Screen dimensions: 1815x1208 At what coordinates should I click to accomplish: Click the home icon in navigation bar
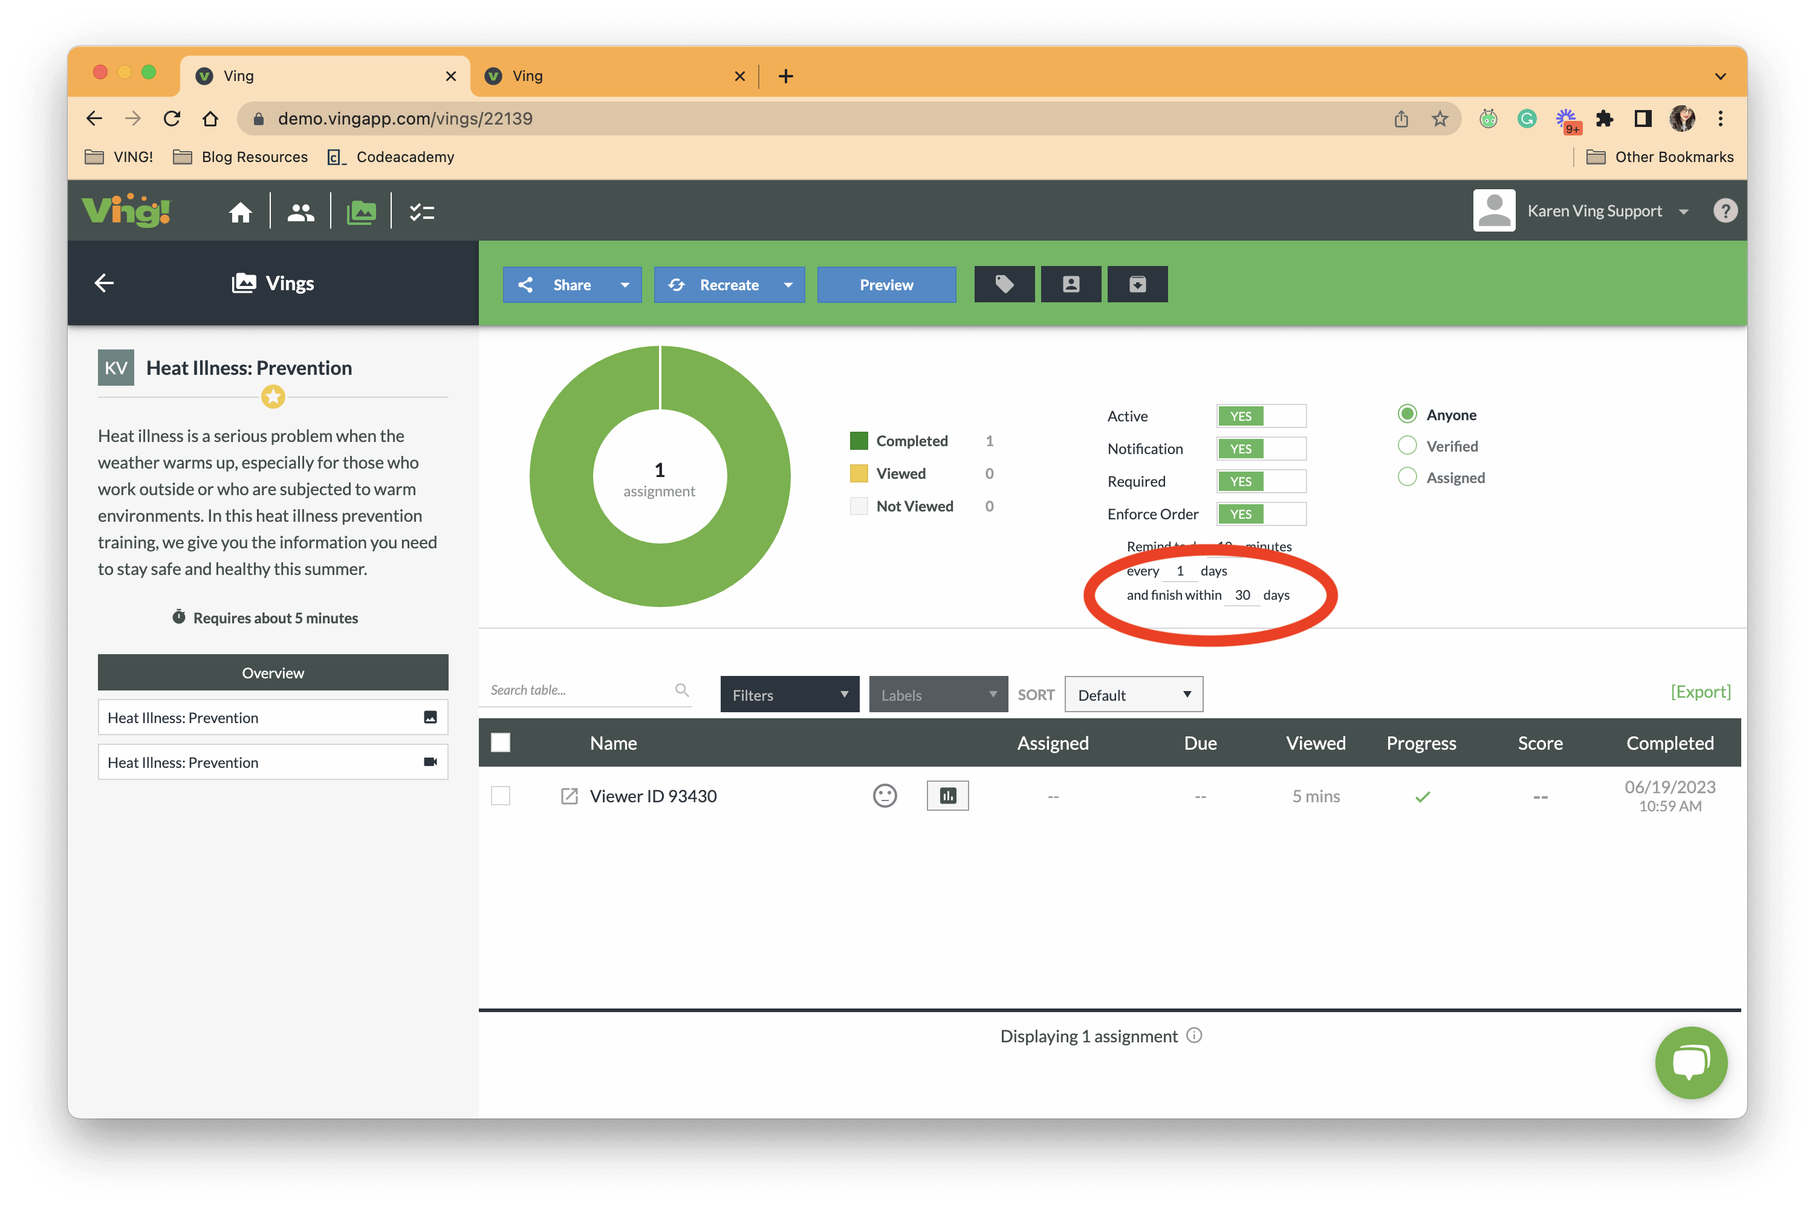[x=239, y=210]
